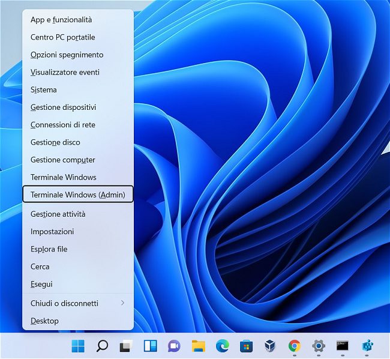
Task: Switch to the black terminal window icon
Action: [x=343, y=346]
